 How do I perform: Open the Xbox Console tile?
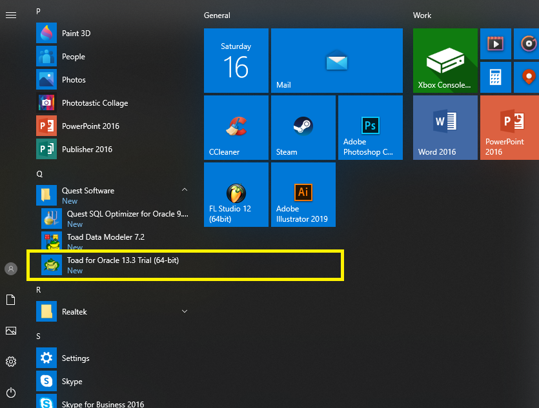[x=445, y=61]
